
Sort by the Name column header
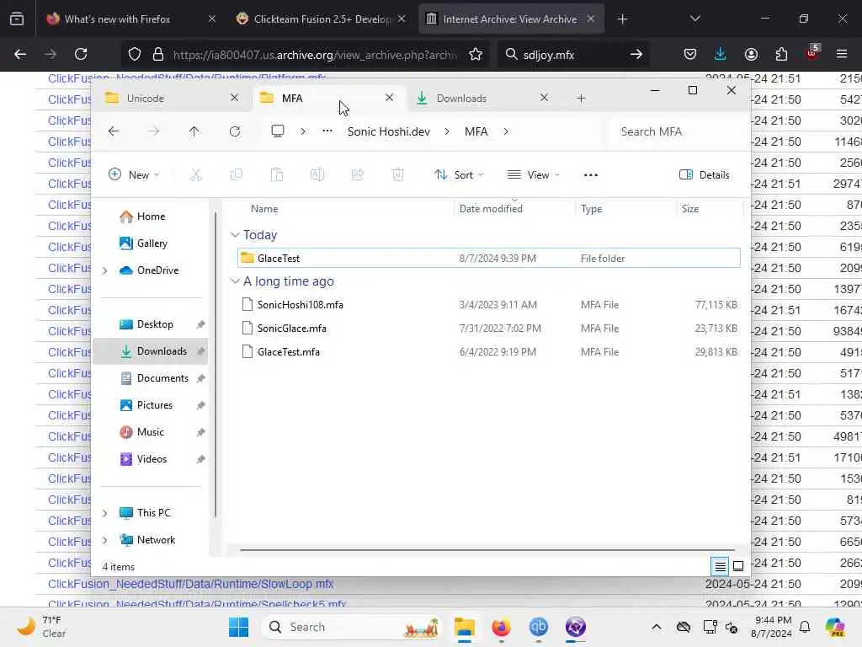[263, 209]
